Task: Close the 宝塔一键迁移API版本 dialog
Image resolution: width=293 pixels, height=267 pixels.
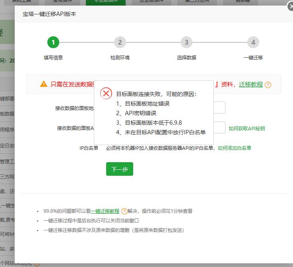Action: pyautogui.click(x=290, y=7)
